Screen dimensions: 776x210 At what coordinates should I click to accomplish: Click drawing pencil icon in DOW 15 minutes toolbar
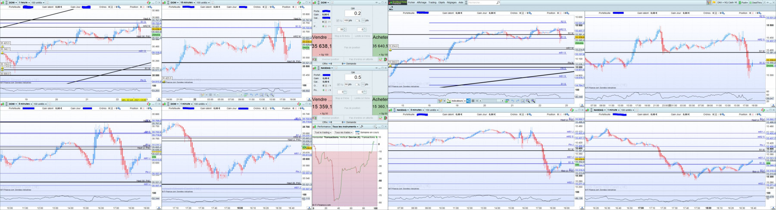pyautogui.click(x=202, y=95)
